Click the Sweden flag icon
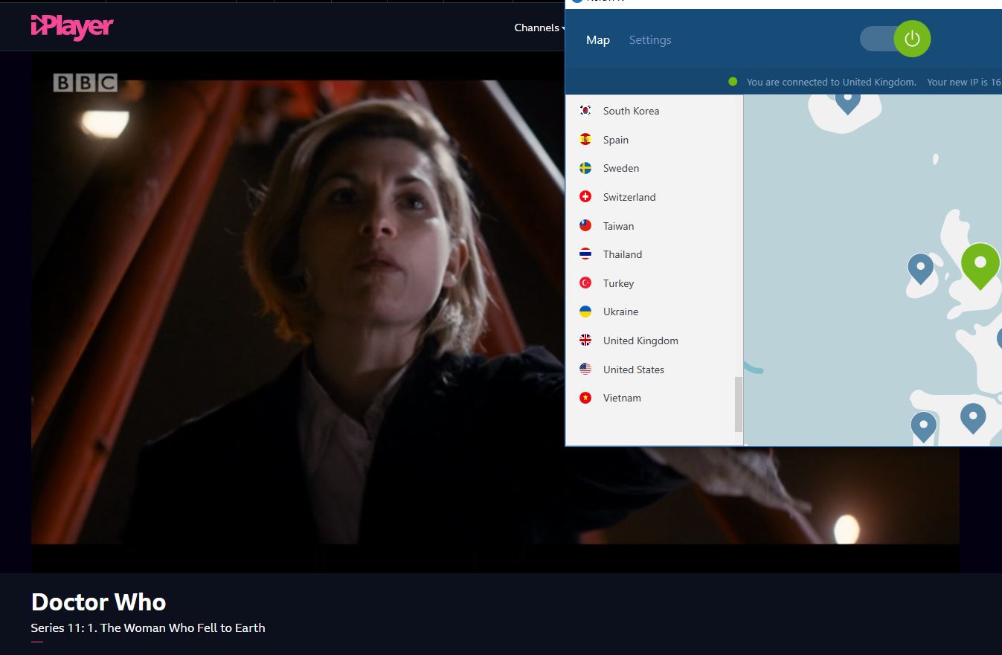This screenshot has height=655, width=1002. pyautogui.click(x=585, y=168)
